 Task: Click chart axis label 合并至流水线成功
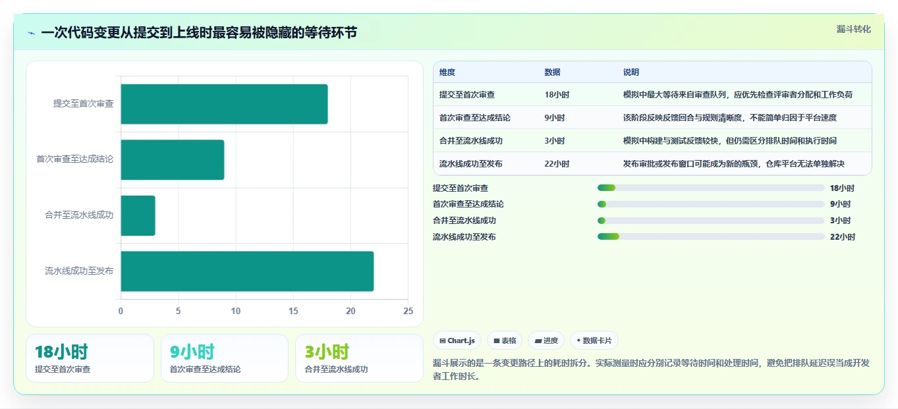[79, 215]
